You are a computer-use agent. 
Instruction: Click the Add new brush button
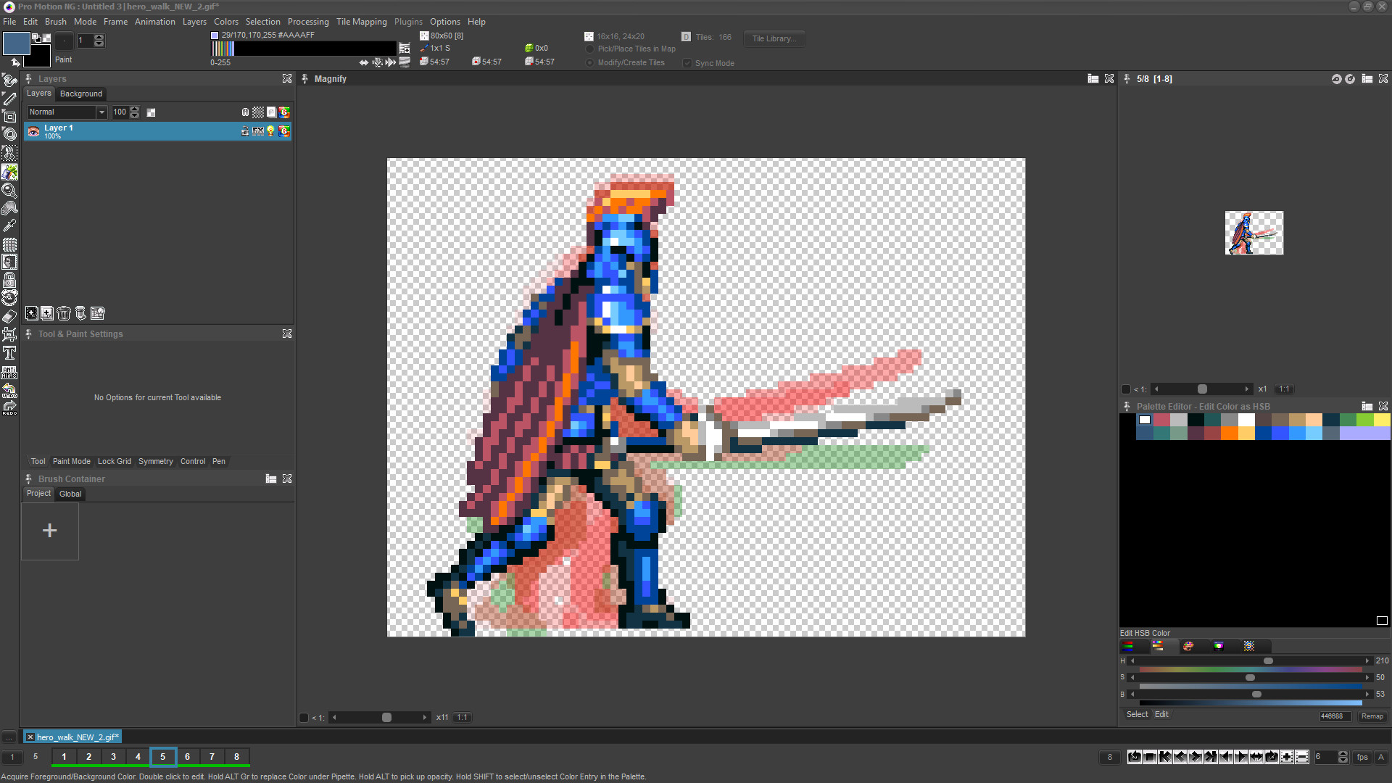pyautogui.click(x=50, y=530)
